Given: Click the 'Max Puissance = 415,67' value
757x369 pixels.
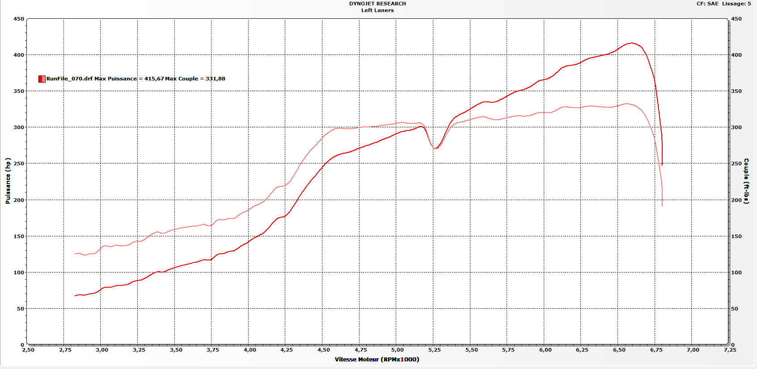Looking at the screenshot, I should pos(129,79).
